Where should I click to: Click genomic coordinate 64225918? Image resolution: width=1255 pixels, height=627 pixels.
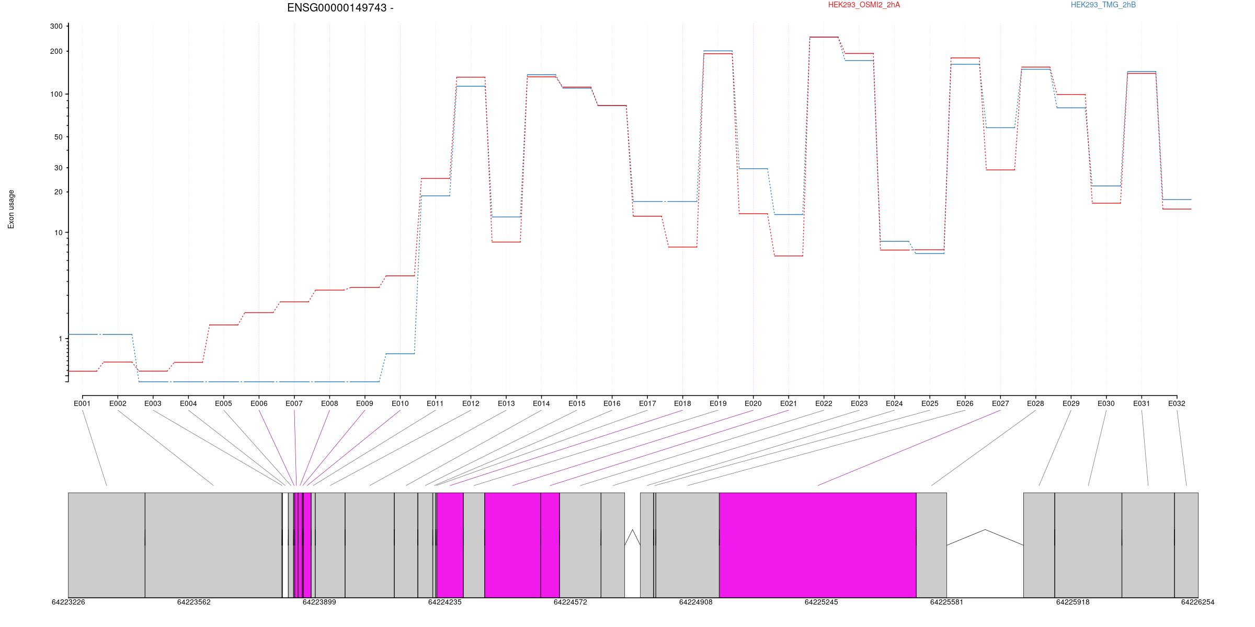pos(1073,602)
